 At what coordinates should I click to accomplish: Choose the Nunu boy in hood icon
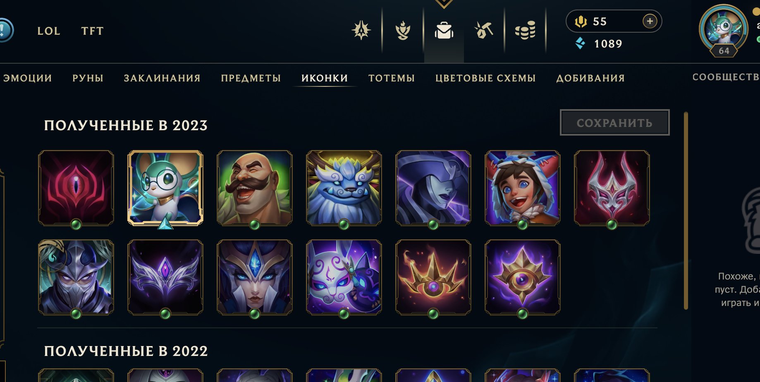coord(523,188)
